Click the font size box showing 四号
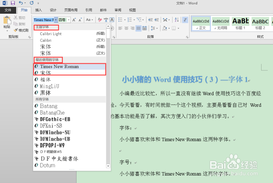 coord(63,20)
